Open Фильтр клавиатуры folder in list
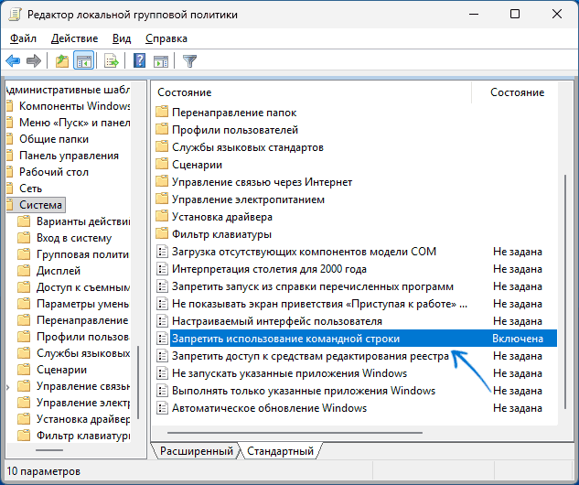The image size is (579, 485). tap(221, 234)
